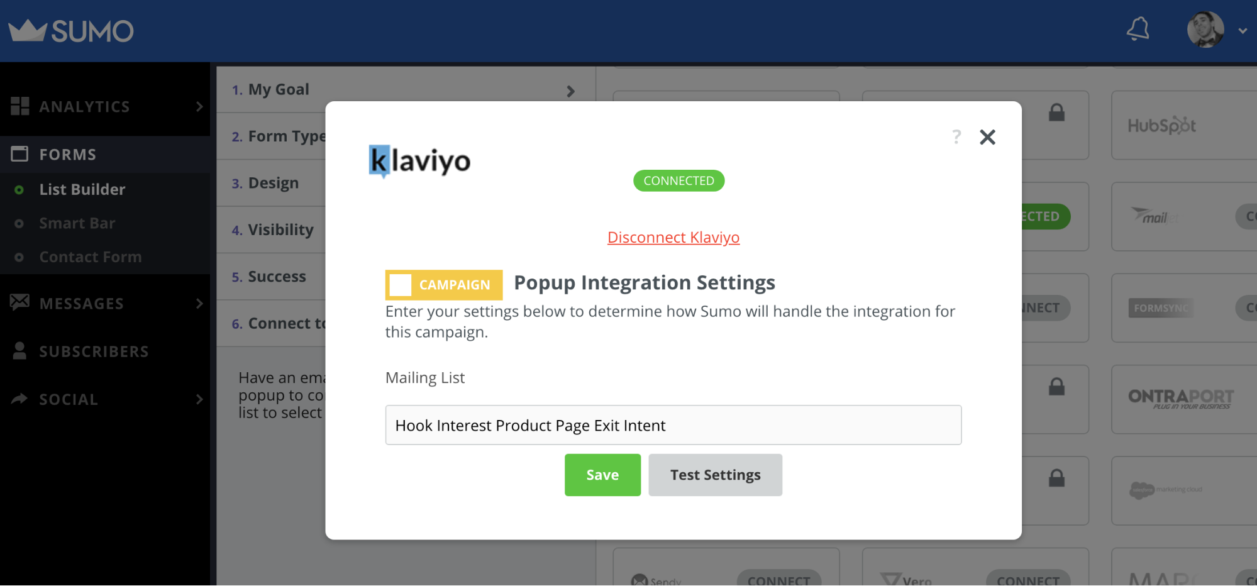Click the Subscribers person icon
This screenshot has height=586, width=1257.
point(19,351)
